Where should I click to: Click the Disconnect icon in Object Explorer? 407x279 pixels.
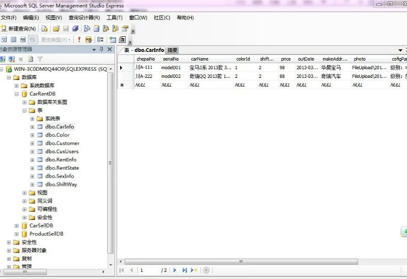pyautogui.click(x=12, y=59)
